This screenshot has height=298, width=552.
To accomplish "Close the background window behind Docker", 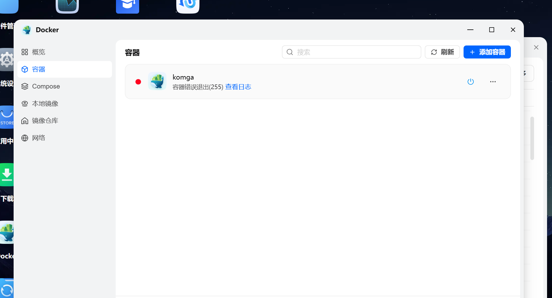I will click(536, 47).
